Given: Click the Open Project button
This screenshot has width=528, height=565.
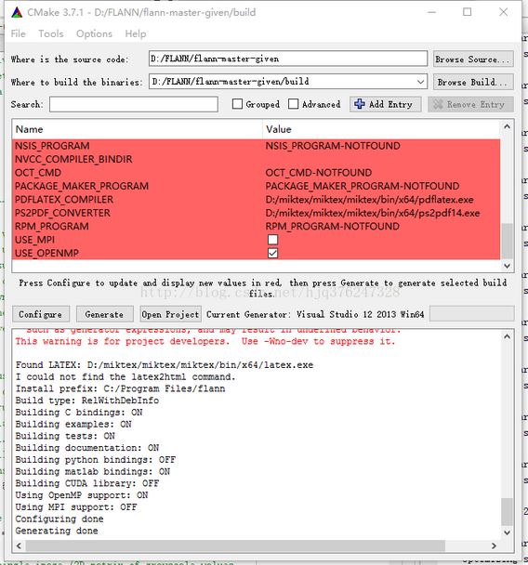Looking at the screenshot, I should coord(170,314).
